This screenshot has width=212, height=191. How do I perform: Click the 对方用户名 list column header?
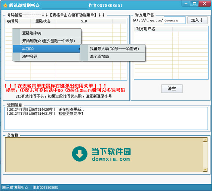pos(153,29)
